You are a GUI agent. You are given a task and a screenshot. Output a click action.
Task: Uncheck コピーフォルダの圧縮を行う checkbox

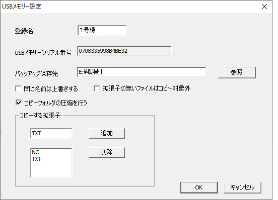pos(19,103)
